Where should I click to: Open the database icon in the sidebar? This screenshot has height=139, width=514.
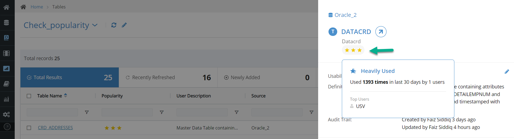7,23
